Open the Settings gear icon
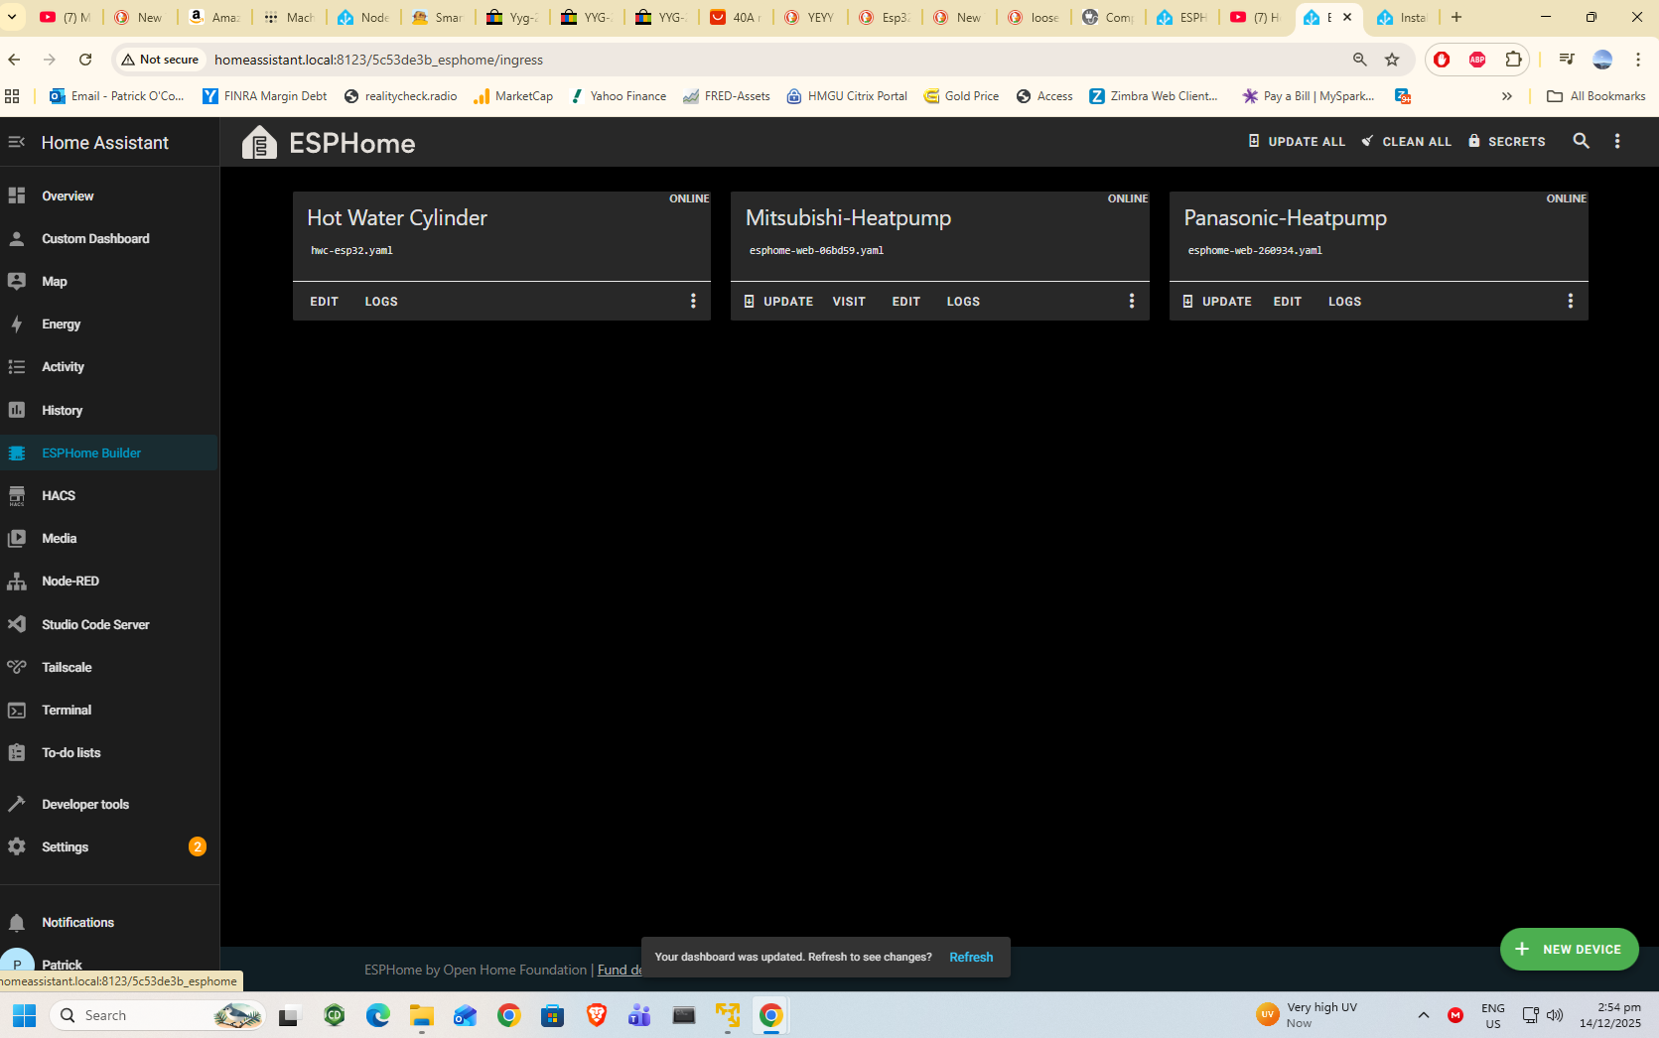The width and height of the screenshot is (1659, 1038). [17, 846]
